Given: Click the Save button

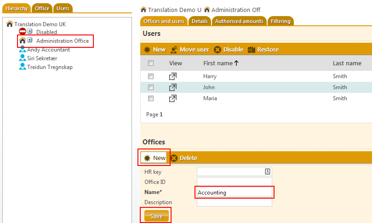Looking at the screenshot, I should coord(156,216).
